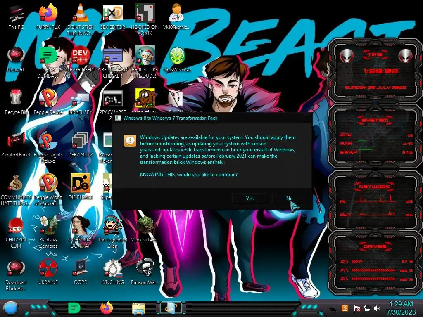Image resolution: width=423 pixels, height=317 pixels.
Task: Click the Transformation Pack dialog title bar
Action: pyautogui.click(x=212, y=118)
